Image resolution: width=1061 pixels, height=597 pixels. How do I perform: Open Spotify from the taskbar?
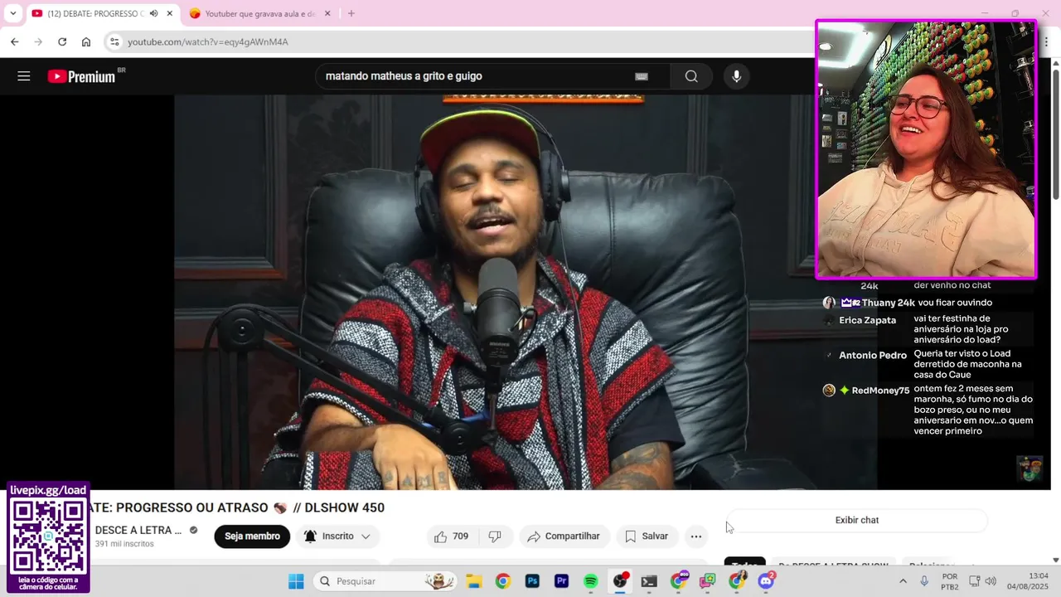[x=590, y=581]
